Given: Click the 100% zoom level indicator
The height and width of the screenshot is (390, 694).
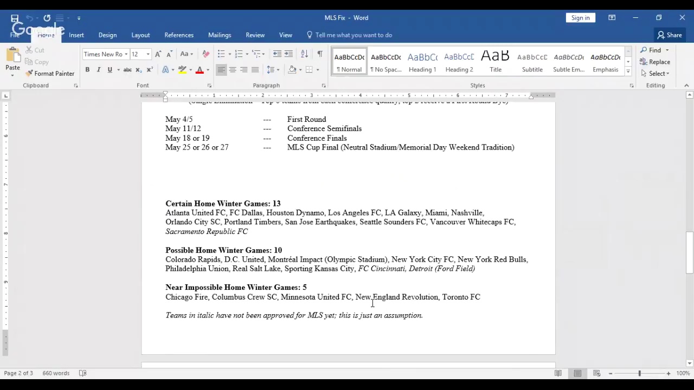Looking at the screenshot, I should click(683, 373).
